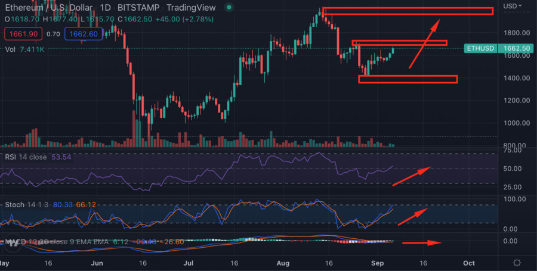Click the change value +45.00 (+2.78%)

point(184,19)
